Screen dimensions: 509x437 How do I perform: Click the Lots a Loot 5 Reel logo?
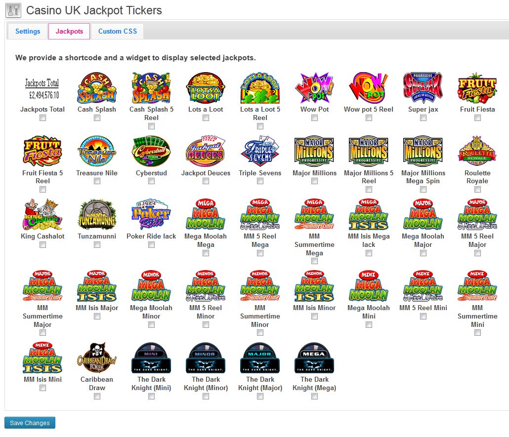(260, 87)
